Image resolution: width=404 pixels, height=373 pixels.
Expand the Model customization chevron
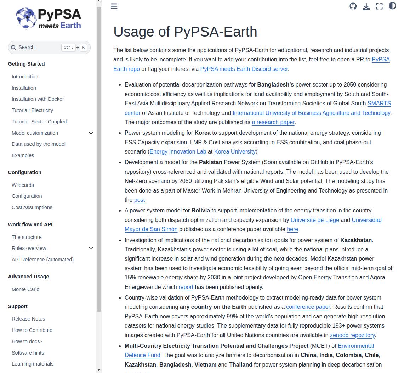pos(91,133)
